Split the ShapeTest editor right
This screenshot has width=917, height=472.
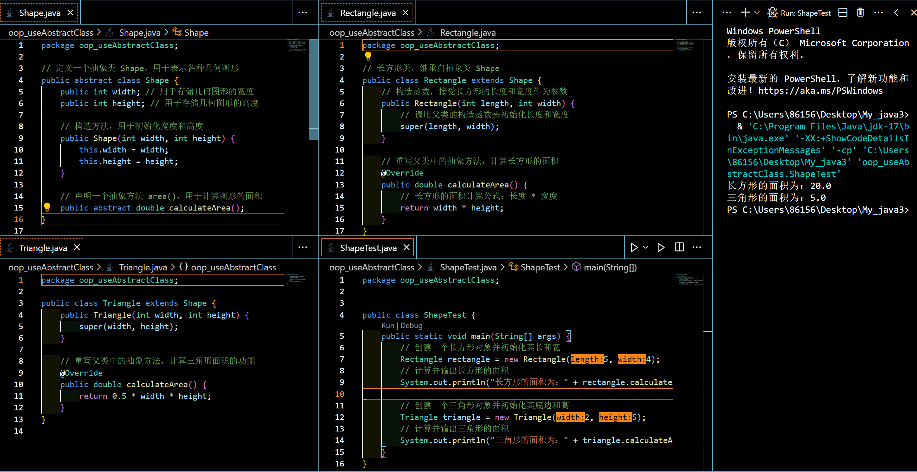[679, 247]
